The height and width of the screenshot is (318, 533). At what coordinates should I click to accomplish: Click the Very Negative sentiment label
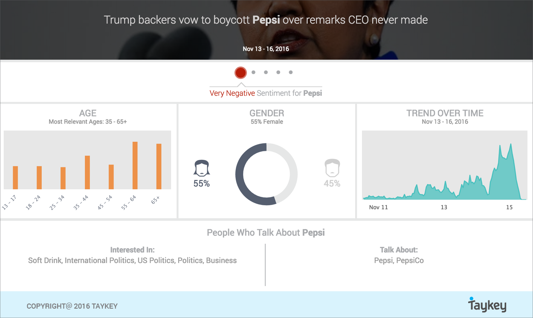coord(232,93)
